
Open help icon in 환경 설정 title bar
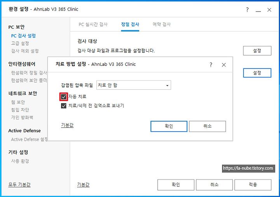[247, 10]
